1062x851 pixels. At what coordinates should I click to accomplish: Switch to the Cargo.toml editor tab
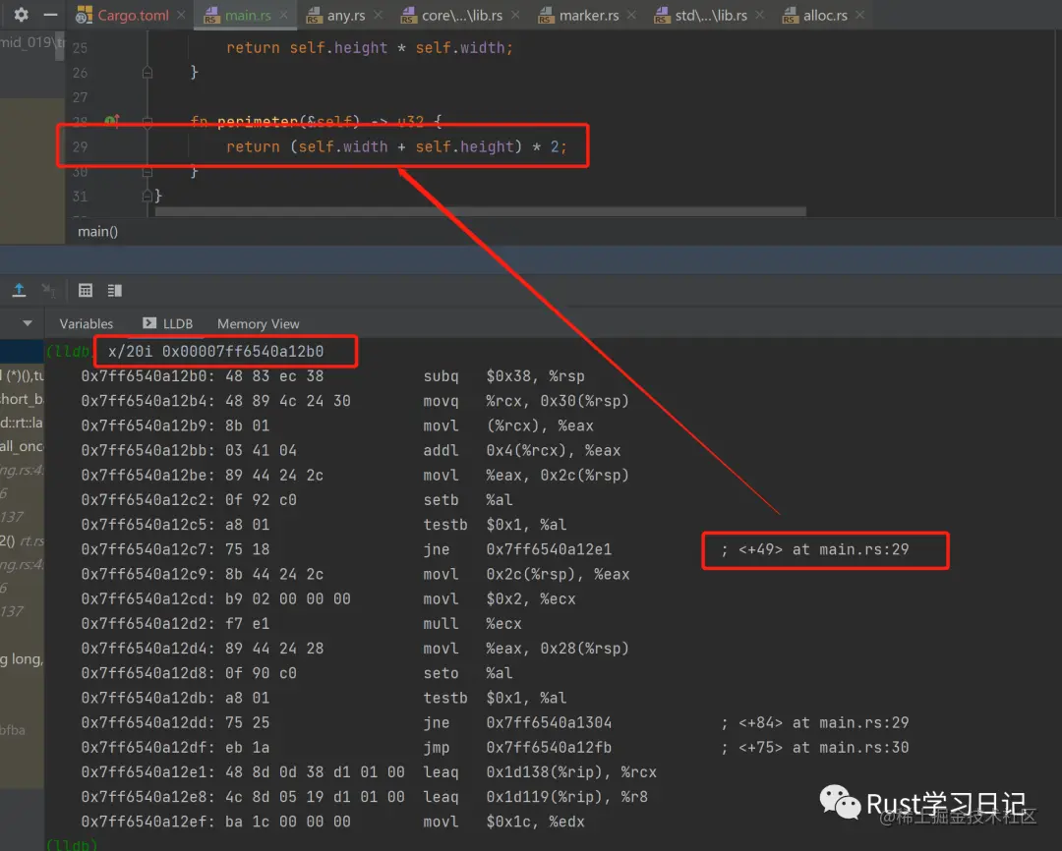(x=133, y=15)
